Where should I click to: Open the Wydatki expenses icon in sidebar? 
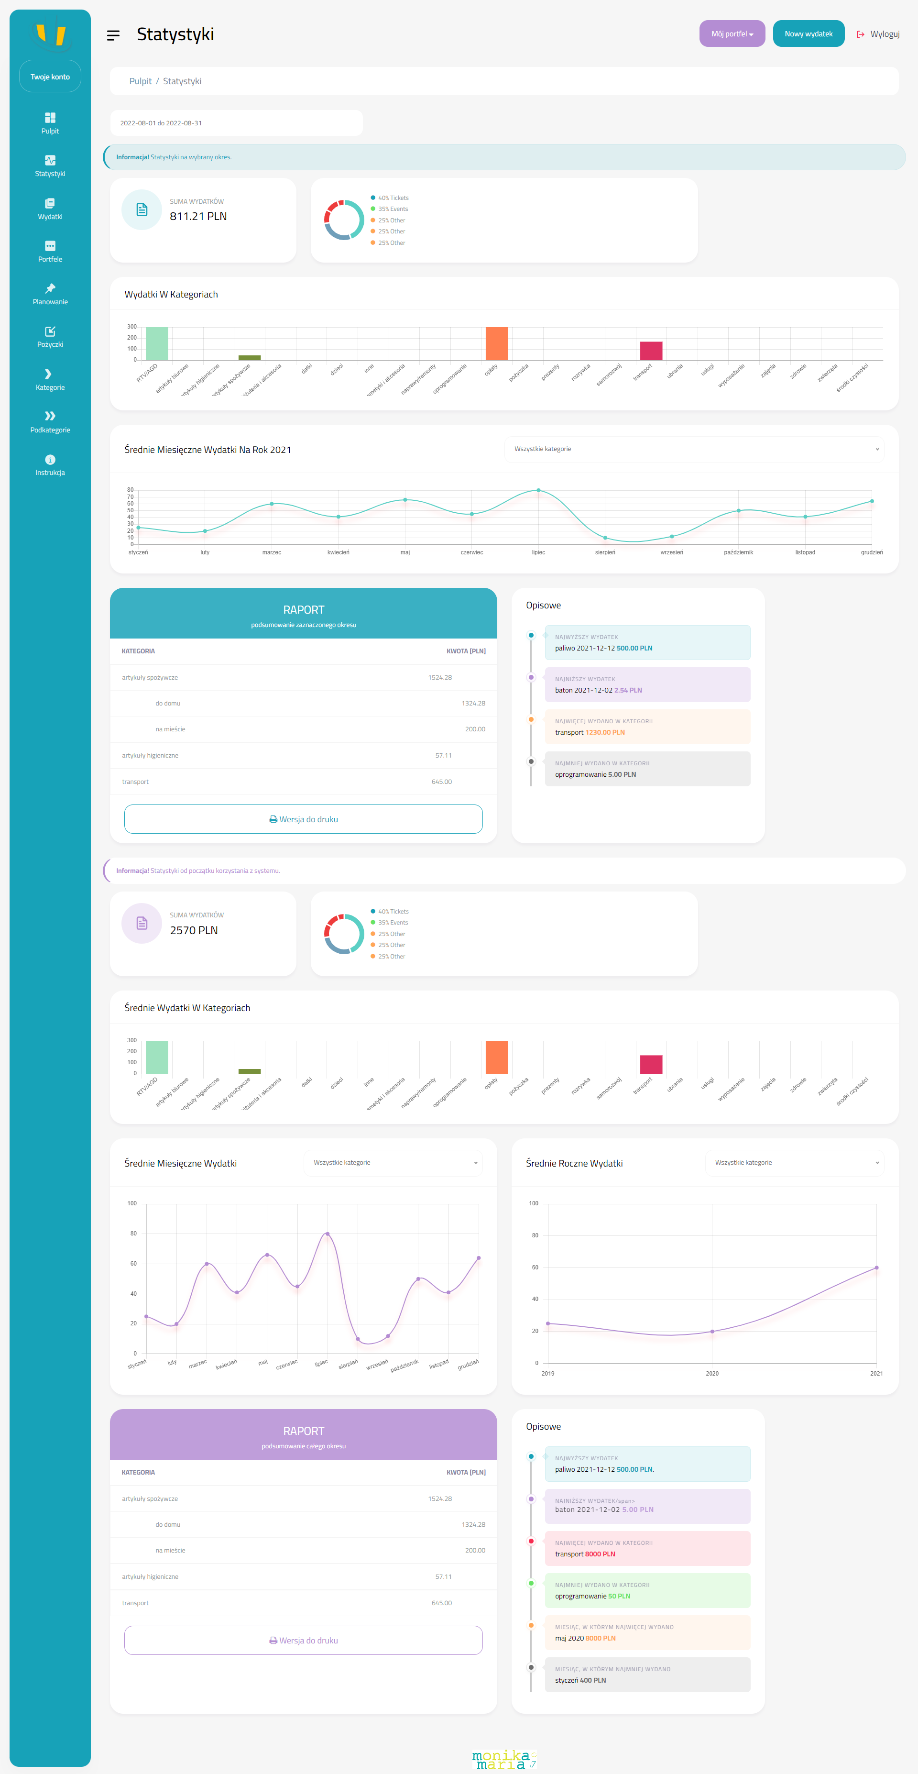coord(50,203)
